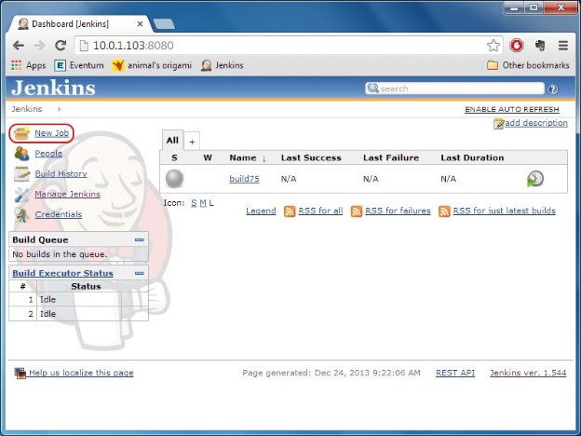Open the Jenkins bookmark in bookmarks bar
Viewport: 581px width, 436px height.
coord(225,65)
